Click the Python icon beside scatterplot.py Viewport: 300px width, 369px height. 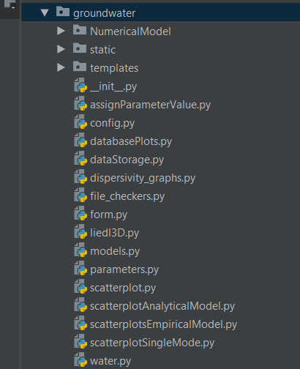click(x=80, y=286)
